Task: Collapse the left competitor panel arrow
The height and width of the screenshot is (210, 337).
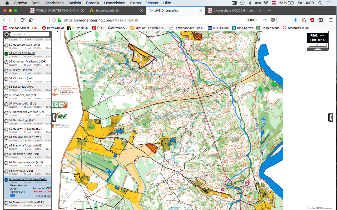Action: [x=54, y=117]
